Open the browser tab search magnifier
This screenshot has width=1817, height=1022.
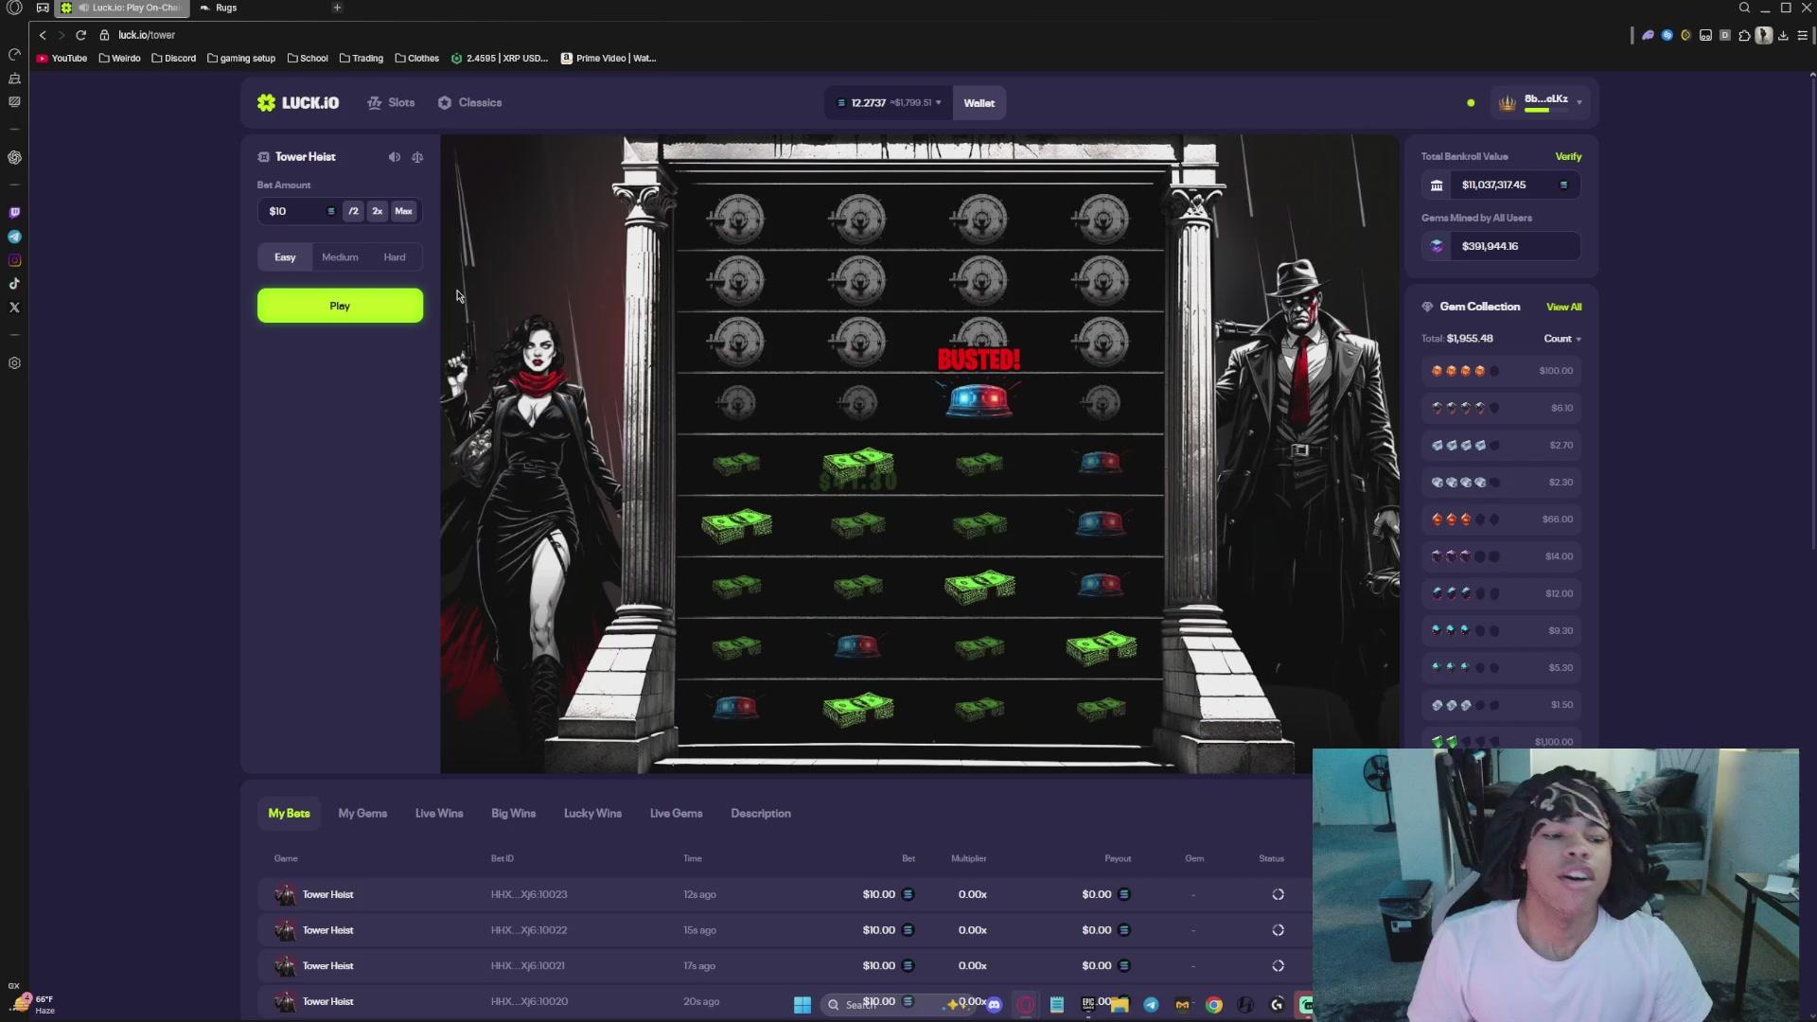(1744, 8)
